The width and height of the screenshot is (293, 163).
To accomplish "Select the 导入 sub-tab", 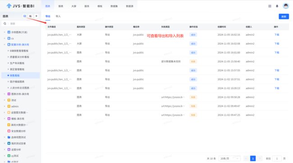I will pos(58,16).
